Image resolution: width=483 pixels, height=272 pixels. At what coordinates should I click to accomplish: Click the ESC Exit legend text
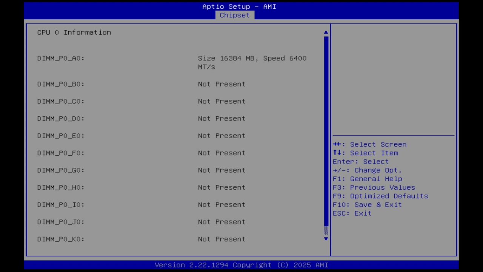352,213
